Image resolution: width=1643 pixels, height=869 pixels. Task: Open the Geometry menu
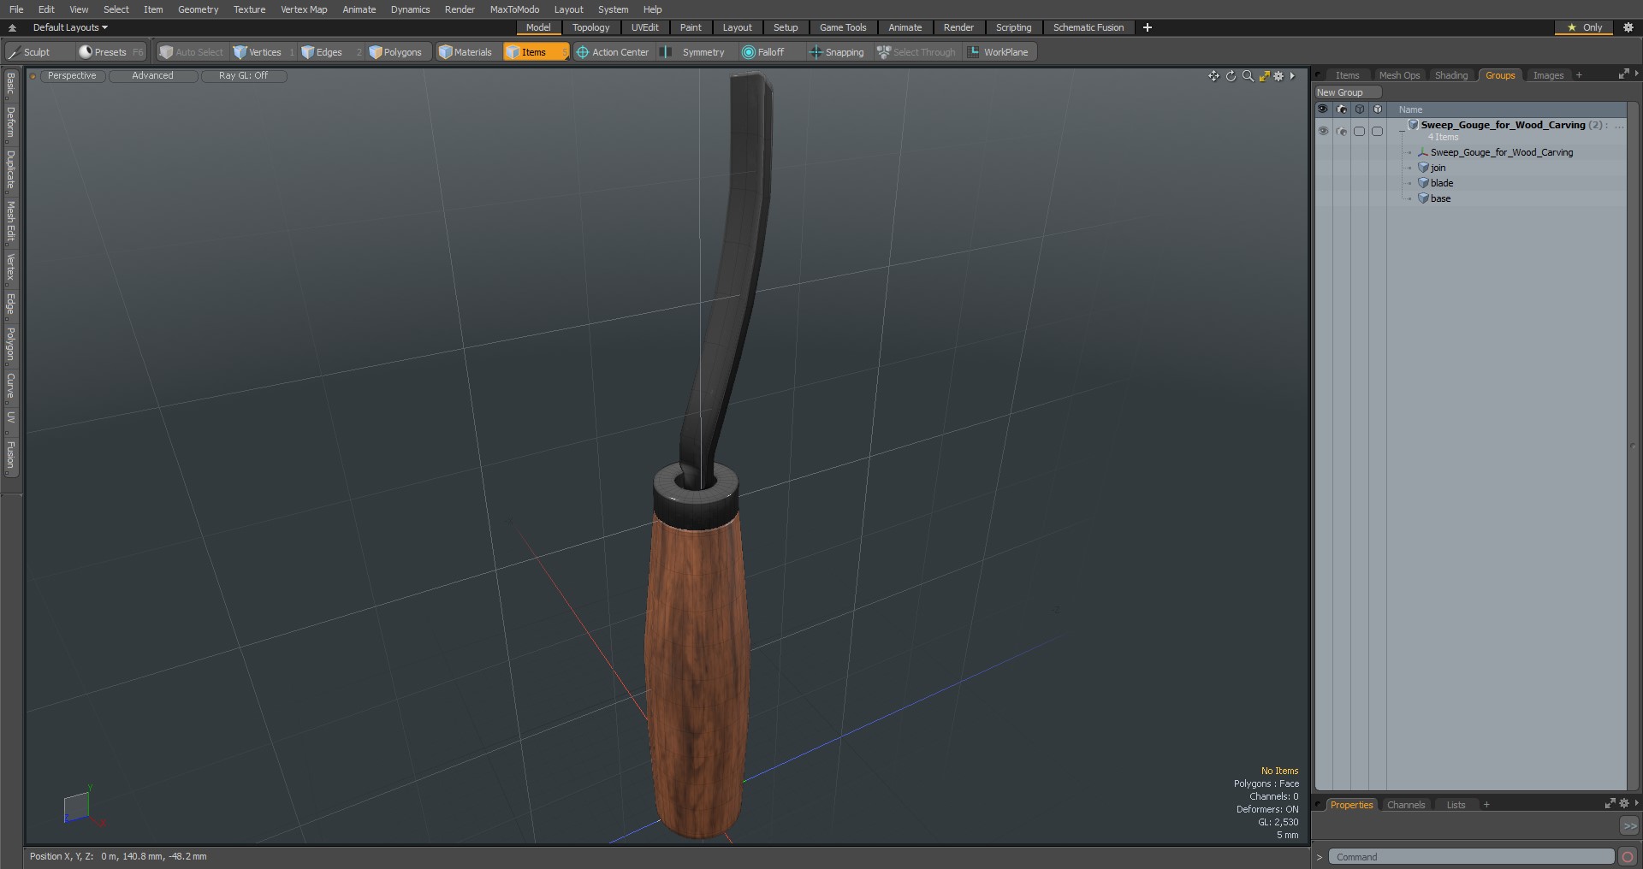click(x=198, y=9)
